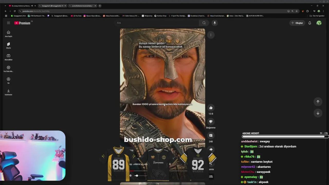Open the YouTube account avatar menu
Image resolution: width=329 pixels, height=185 pixels.
pos(319,23)
